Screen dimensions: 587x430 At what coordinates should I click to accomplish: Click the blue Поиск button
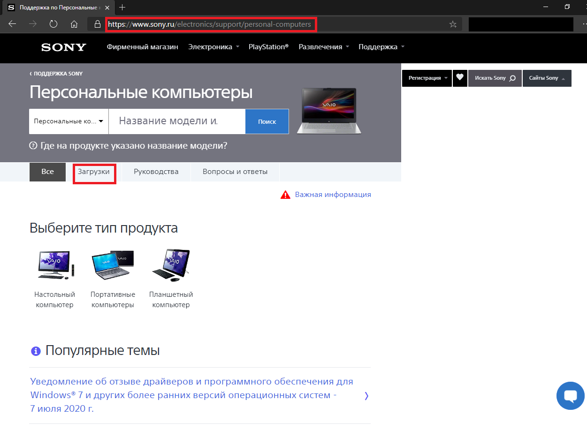[x=267, y=121]
